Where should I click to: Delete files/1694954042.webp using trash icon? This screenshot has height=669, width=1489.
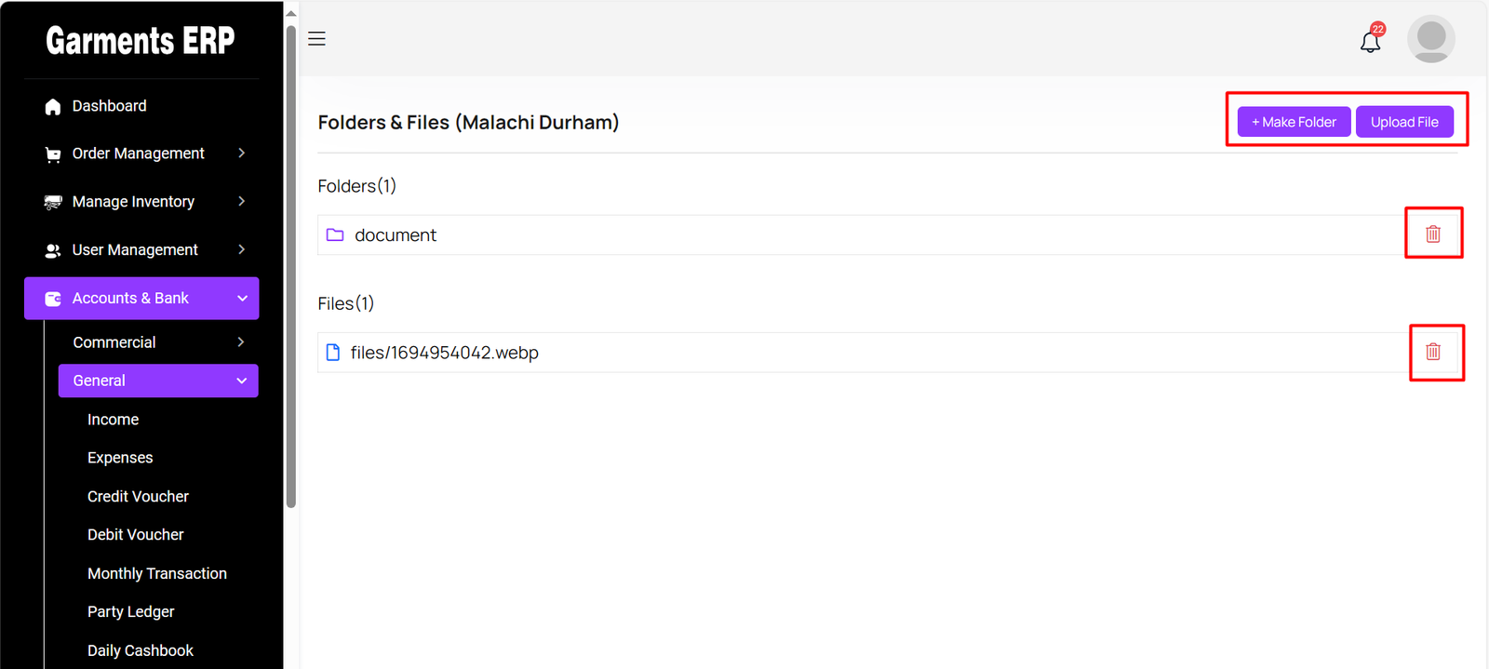tap(1433, 352)
